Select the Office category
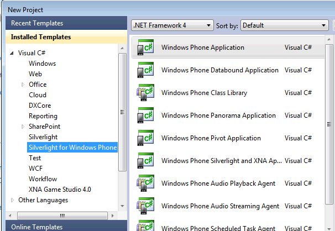335x231 pixels. (x=38, y=85)
